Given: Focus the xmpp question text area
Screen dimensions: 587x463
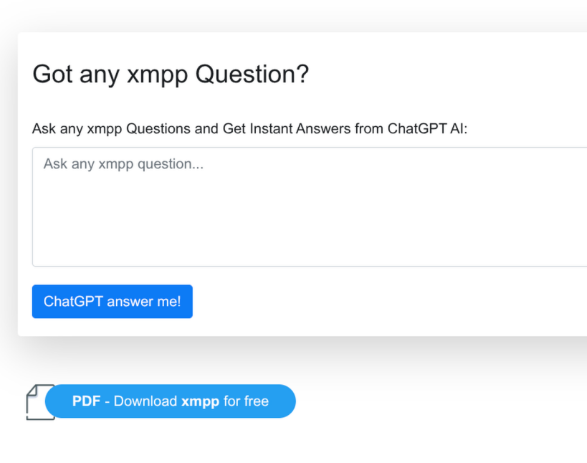Looking at the screenshot, I should pyautogui.click(x=310, y=206).
